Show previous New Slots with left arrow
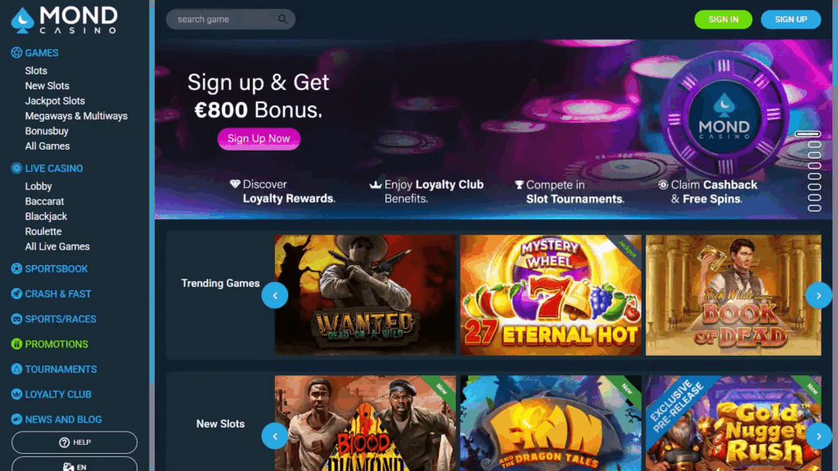The image size is (838, 471). 275,437
